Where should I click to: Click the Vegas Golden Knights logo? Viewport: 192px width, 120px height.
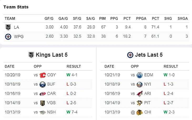point(43,103)
